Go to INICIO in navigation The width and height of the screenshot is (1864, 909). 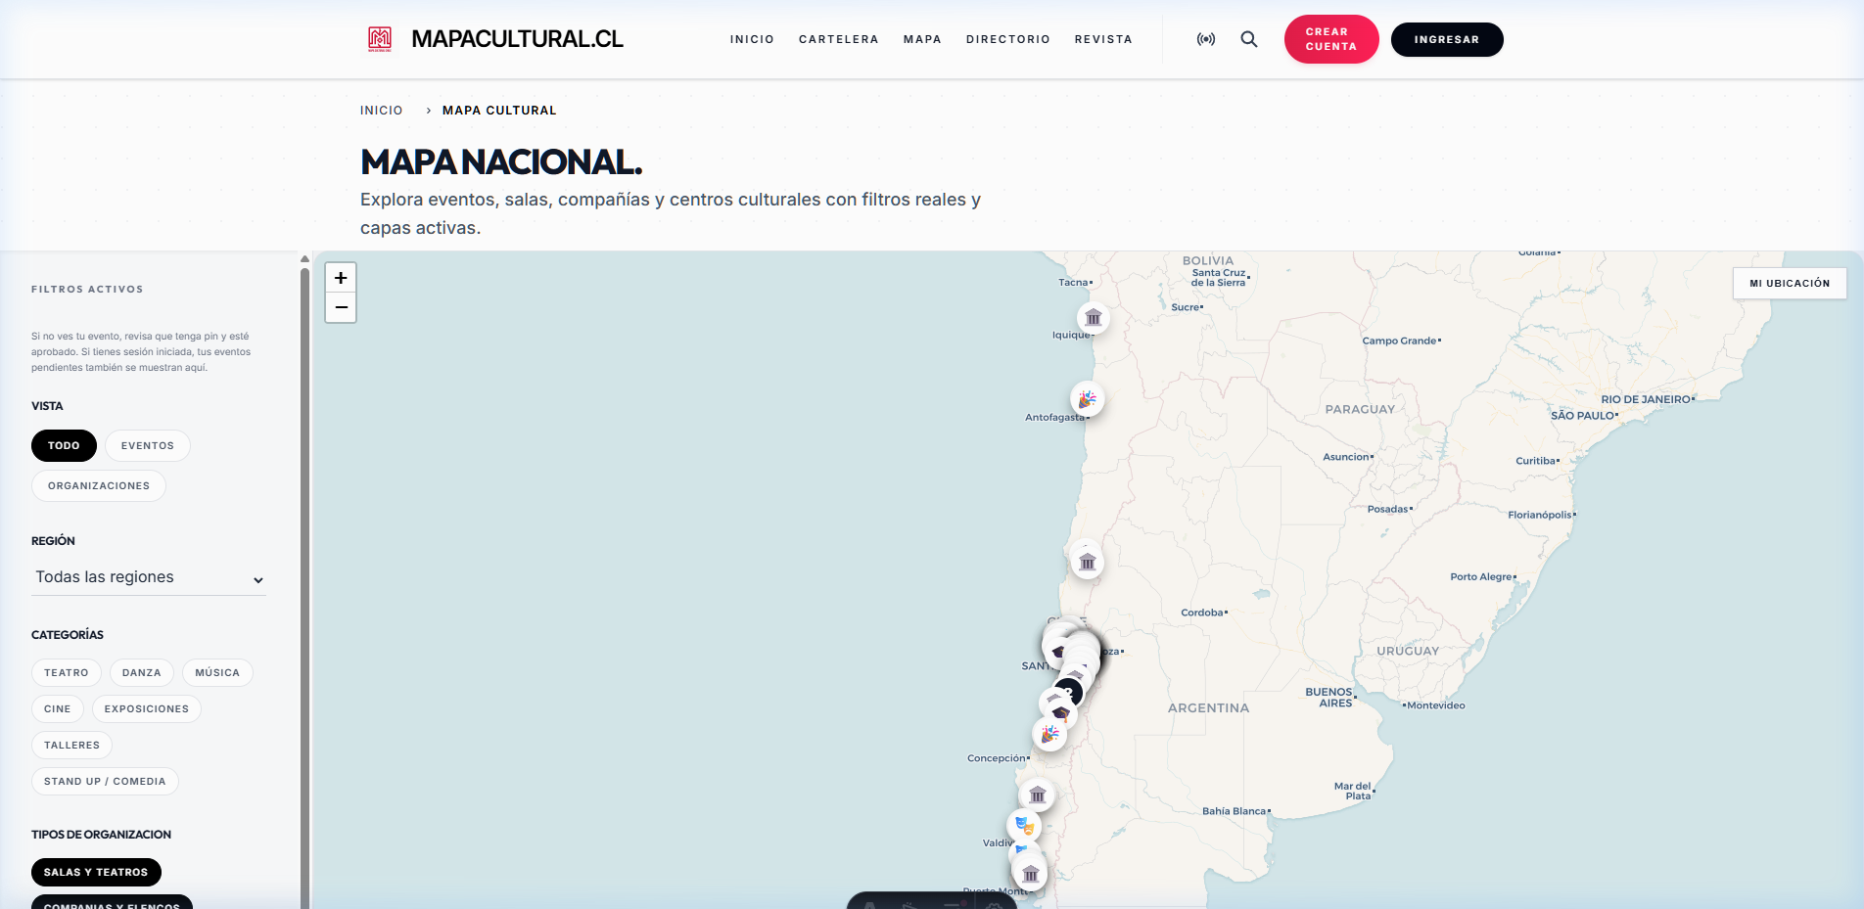click(752, 39)
